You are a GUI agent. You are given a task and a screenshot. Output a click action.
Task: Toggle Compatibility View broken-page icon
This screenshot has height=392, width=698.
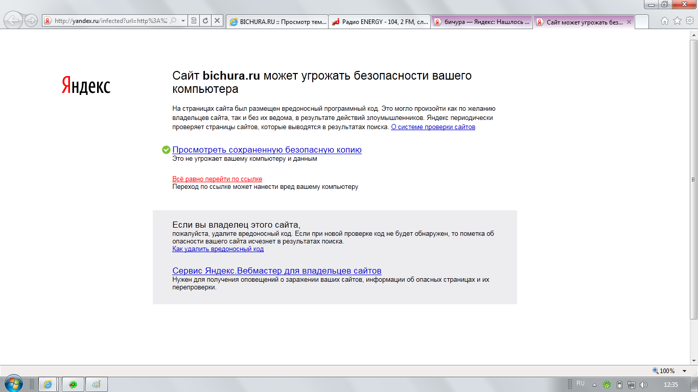(x=194, y=21)
